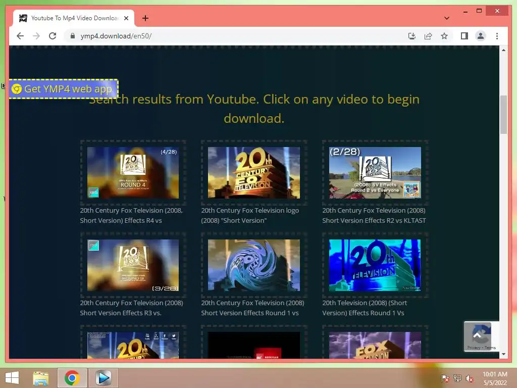This screenshot has height=388, width=517.
Task: Open a new browser tab
Action: (145, 18)
